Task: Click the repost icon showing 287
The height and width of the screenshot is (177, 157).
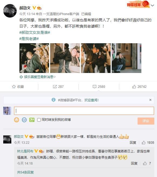Action: (55, 86)
